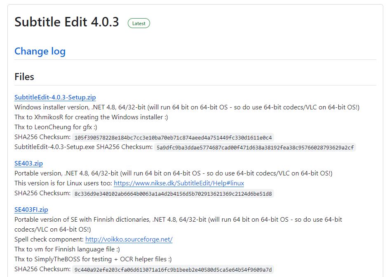Screen dimensions: 387x277
Task: Click the Setup.exe checksum starting with 5a9dfc
Action: [255, 147]
